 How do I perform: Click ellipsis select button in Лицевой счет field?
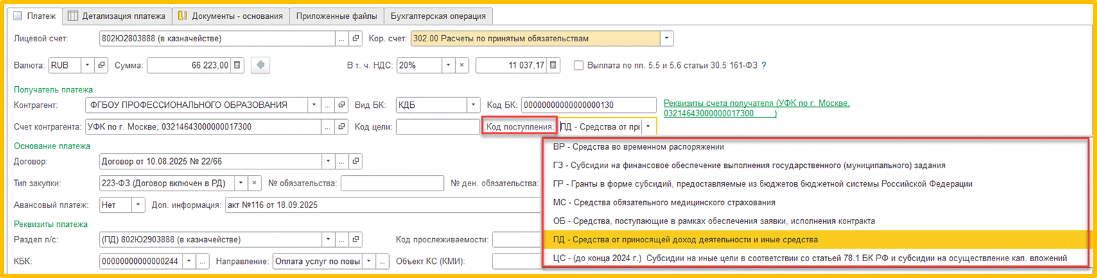click(x=341, y=39)
